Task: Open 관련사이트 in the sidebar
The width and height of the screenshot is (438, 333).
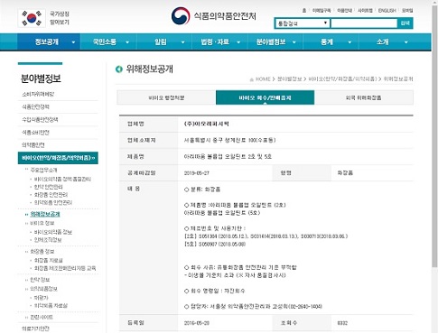Action: pyautogui.click(x=42, y=317)
